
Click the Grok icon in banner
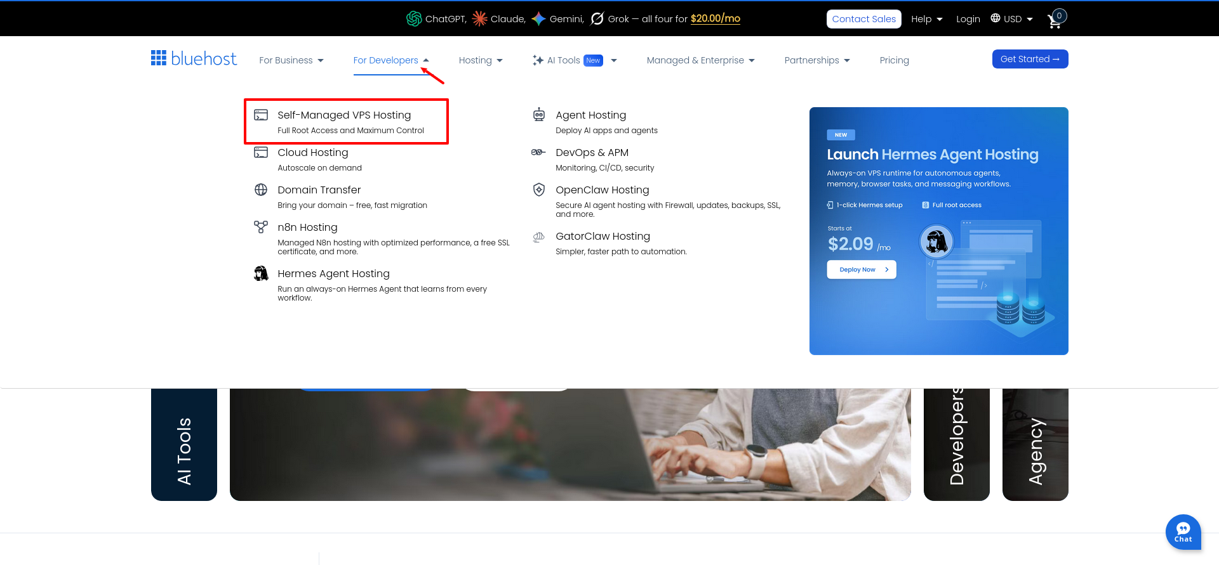597,19
